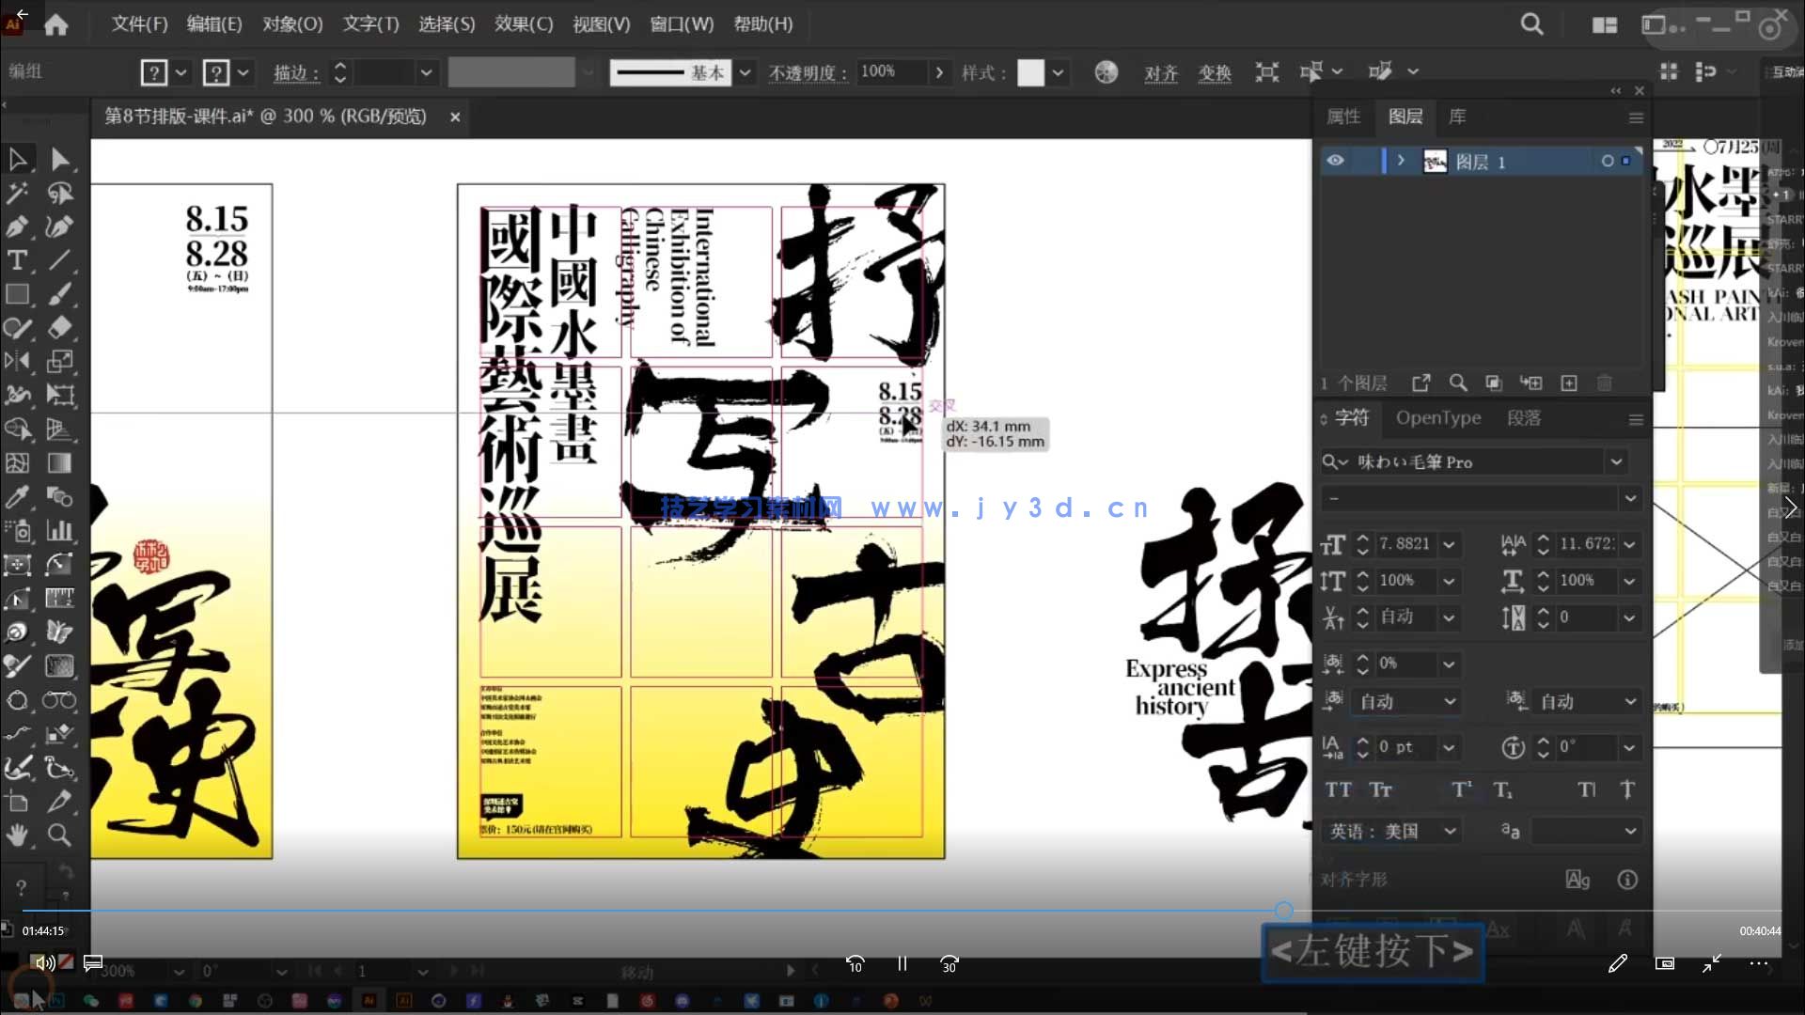
Task: Close the 第8节排版-课件.ai document tab
Action: [x=455, y=117]
